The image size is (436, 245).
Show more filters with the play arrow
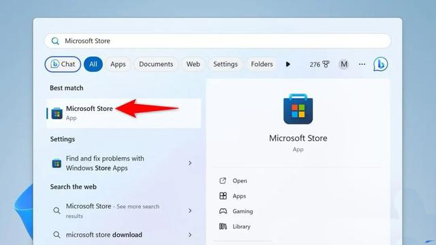287,64
